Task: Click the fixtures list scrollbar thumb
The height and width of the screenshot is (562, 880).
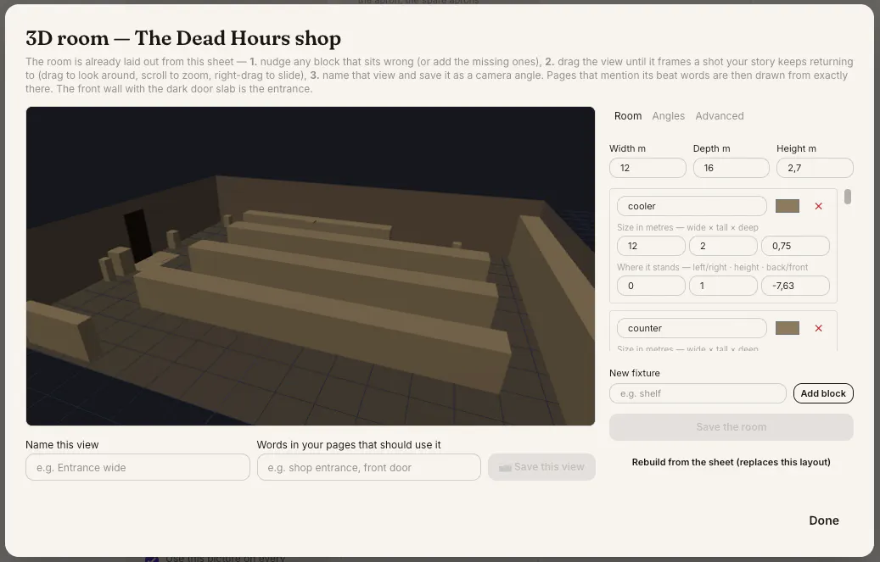Action: click(x=848, y=197)
